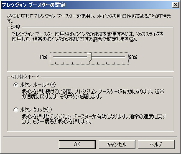Viewport: 181px width, 154px height.
Task: Click the ボタン ホールド(P) label text
Action: click(x=38, y=85)
